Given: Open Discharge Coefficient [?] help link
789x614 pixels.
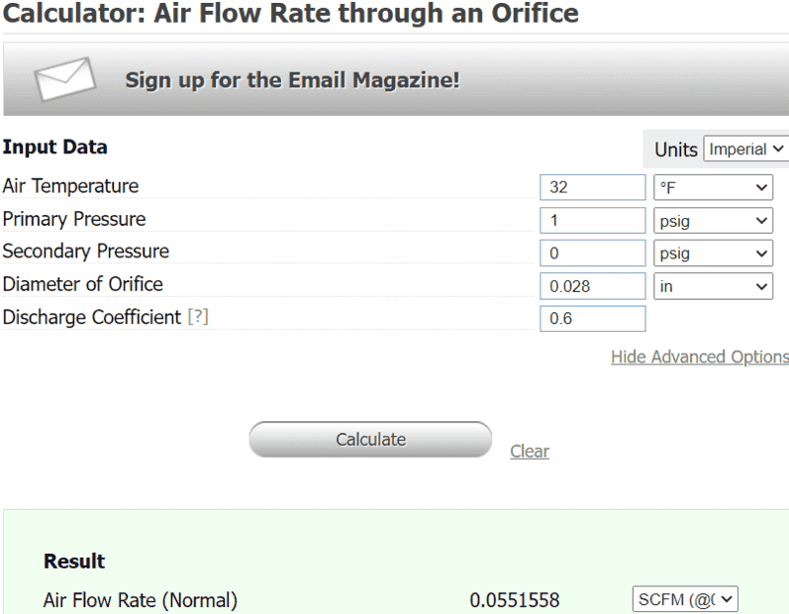Looking at the screenshot, I should coord(198,318).
